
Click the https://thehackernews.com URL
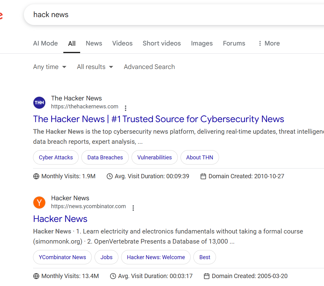(x=84, y=107)
